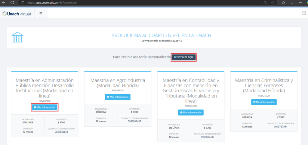This screenshot has height=145, width=308.
Task: Open Más información for Maestría en Agroindustria
Action: click(118, 97)
